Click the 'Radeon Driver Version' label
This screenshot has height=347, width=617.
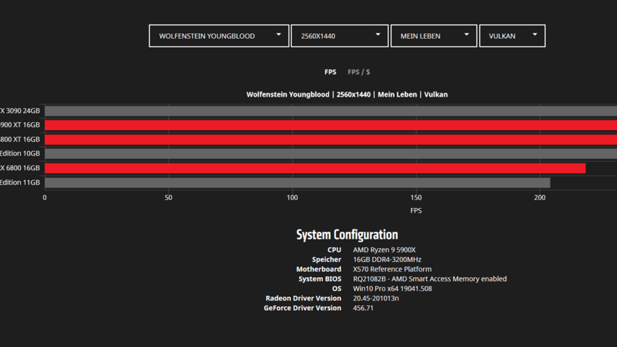[x=303, y=298]
